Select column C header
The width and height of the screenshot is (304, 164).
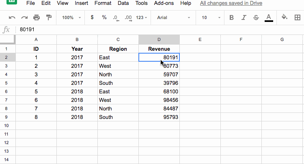pos(118,39)
